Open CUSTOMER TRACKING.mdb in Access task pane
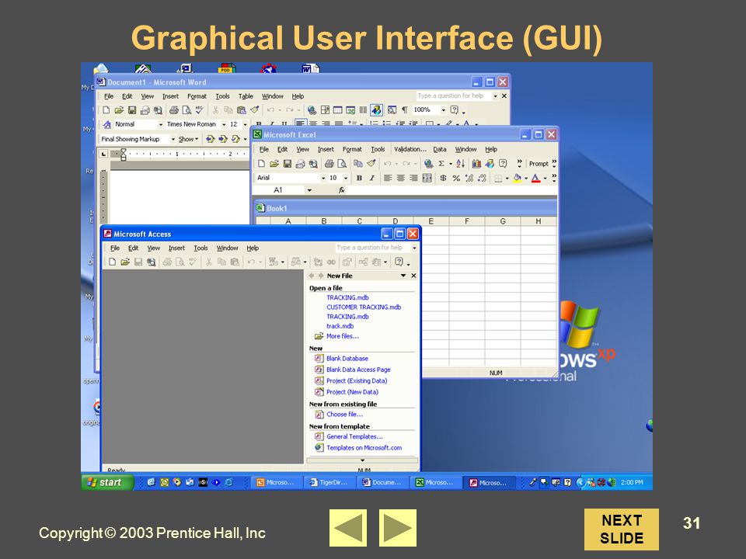 (364, 307)
